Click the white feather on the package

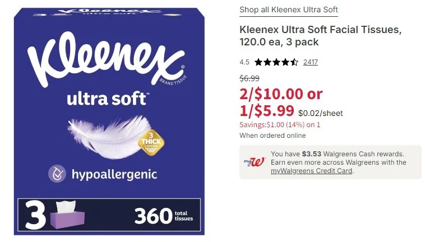(110, 136)
